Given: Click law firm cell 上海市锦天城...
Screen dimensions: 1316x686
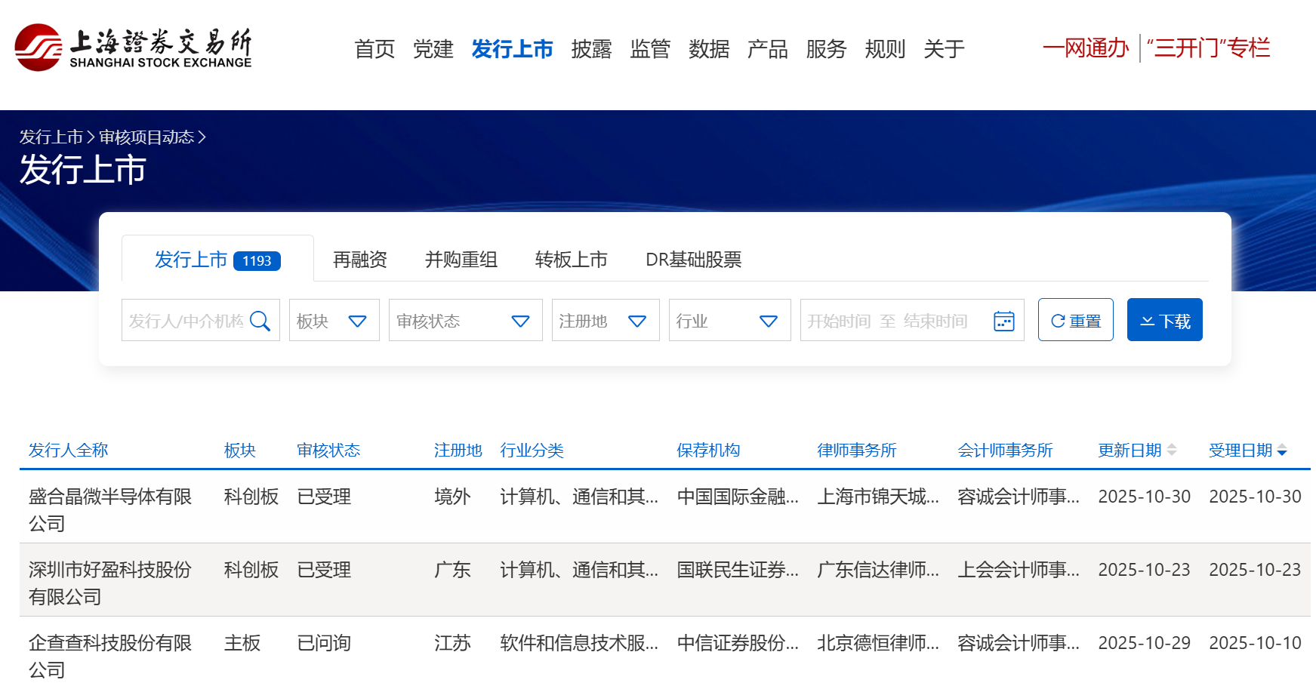Looking at the screenshot, I should pyautogui.click(x=878, y=497).
